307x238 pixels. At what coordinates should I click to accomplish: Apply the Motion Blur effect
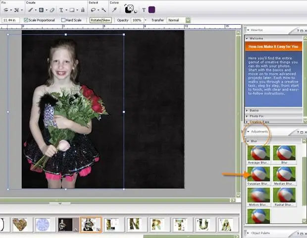(x=258, y=195)
